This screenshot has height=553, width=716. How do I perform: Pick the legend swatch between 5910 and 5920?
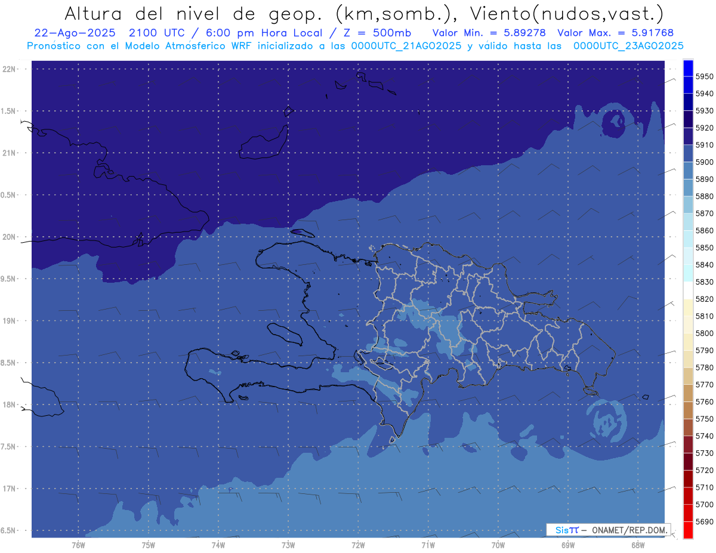[x=688, y=137]
